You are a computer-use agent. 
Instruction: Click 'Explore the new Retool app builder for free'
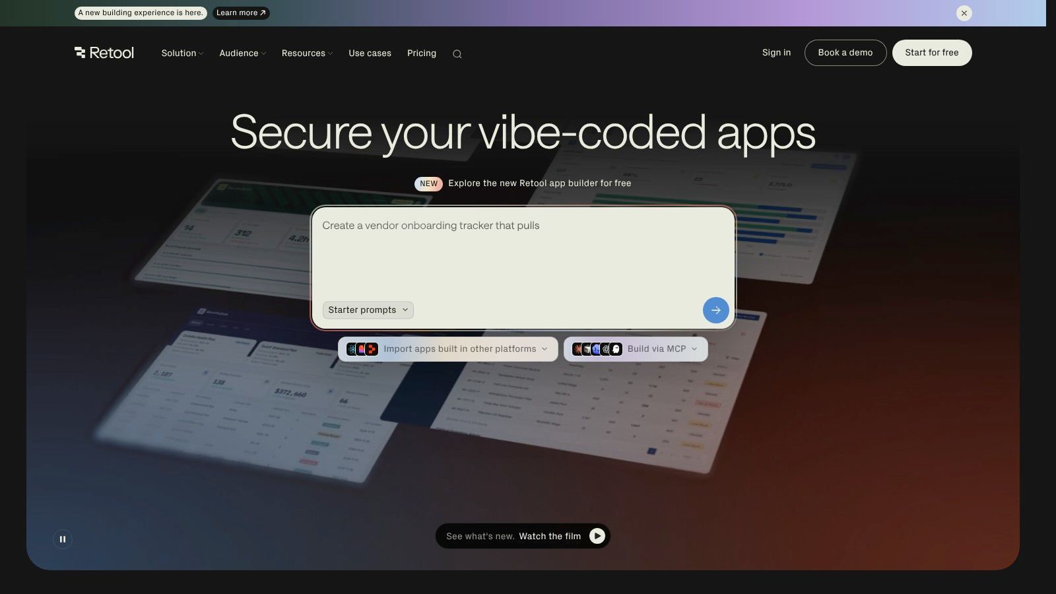pyautogui.click(x=539, y=183)
